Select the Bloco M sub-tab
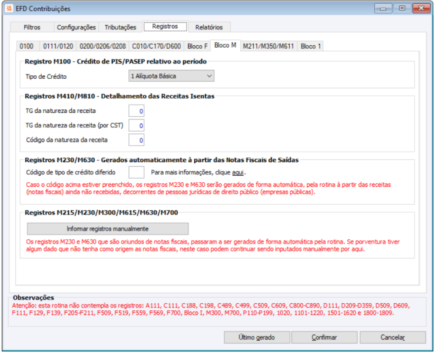435x352 pixels. pos(225,45)
